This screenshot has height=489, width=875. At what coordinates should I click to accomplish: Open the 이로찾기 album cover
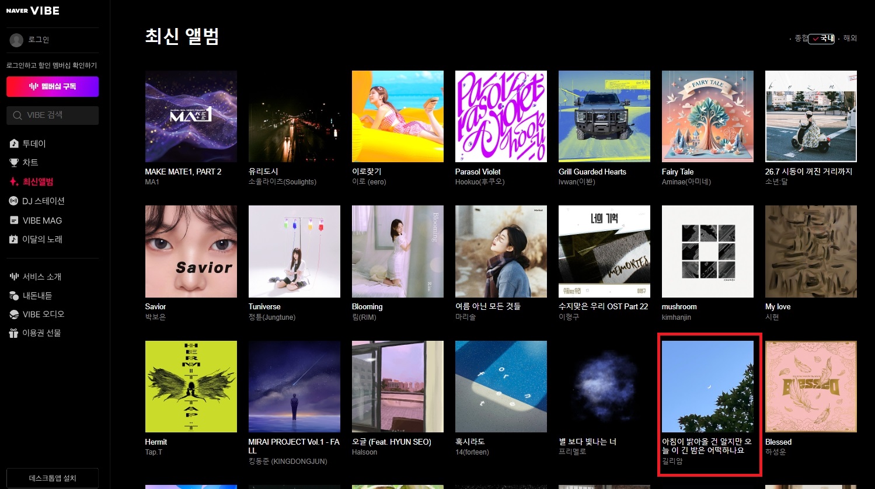(x=398, y=117)
